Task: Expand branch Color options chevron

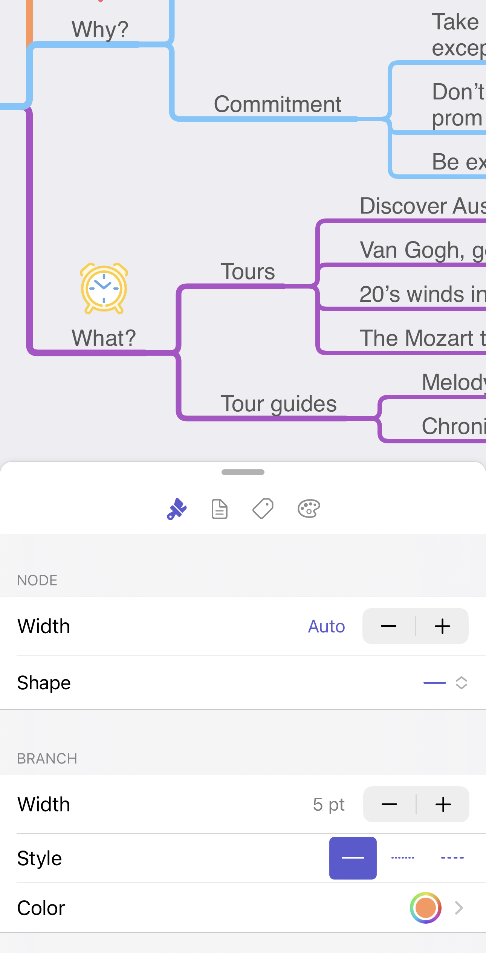Action: 459,908
